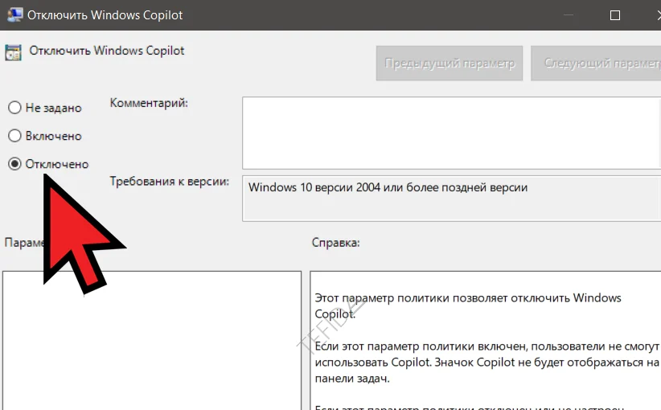Minimize the Отключить Windows Copilot window
This screenshot has width=661, height=410.
pos(569,15)
